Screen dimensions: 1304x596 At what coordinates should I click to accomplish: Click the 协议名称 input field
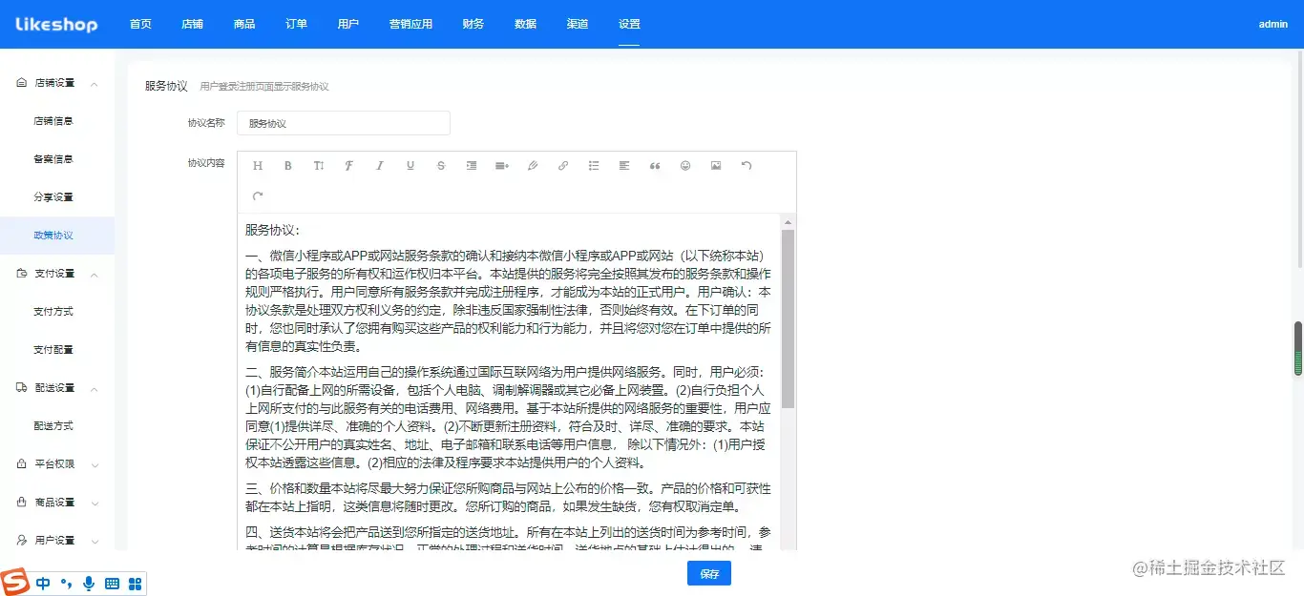[x=344, y=123]
